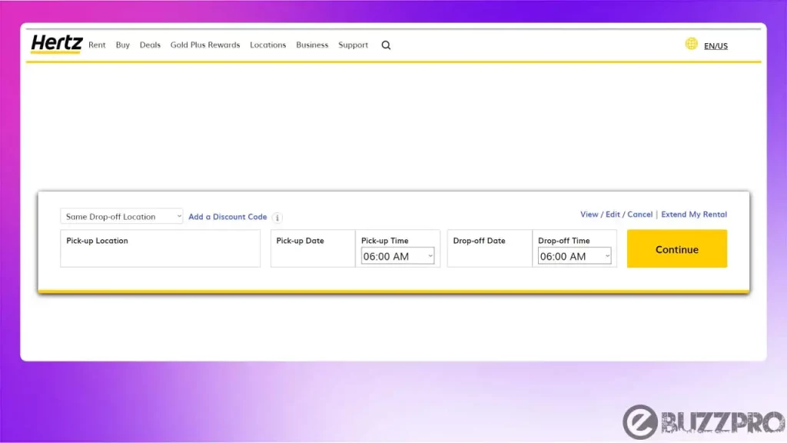This screenshot has width=787, height=443.
Task: Click the Hertz logo
Action: pyautogui.click(x=56, y=44)
